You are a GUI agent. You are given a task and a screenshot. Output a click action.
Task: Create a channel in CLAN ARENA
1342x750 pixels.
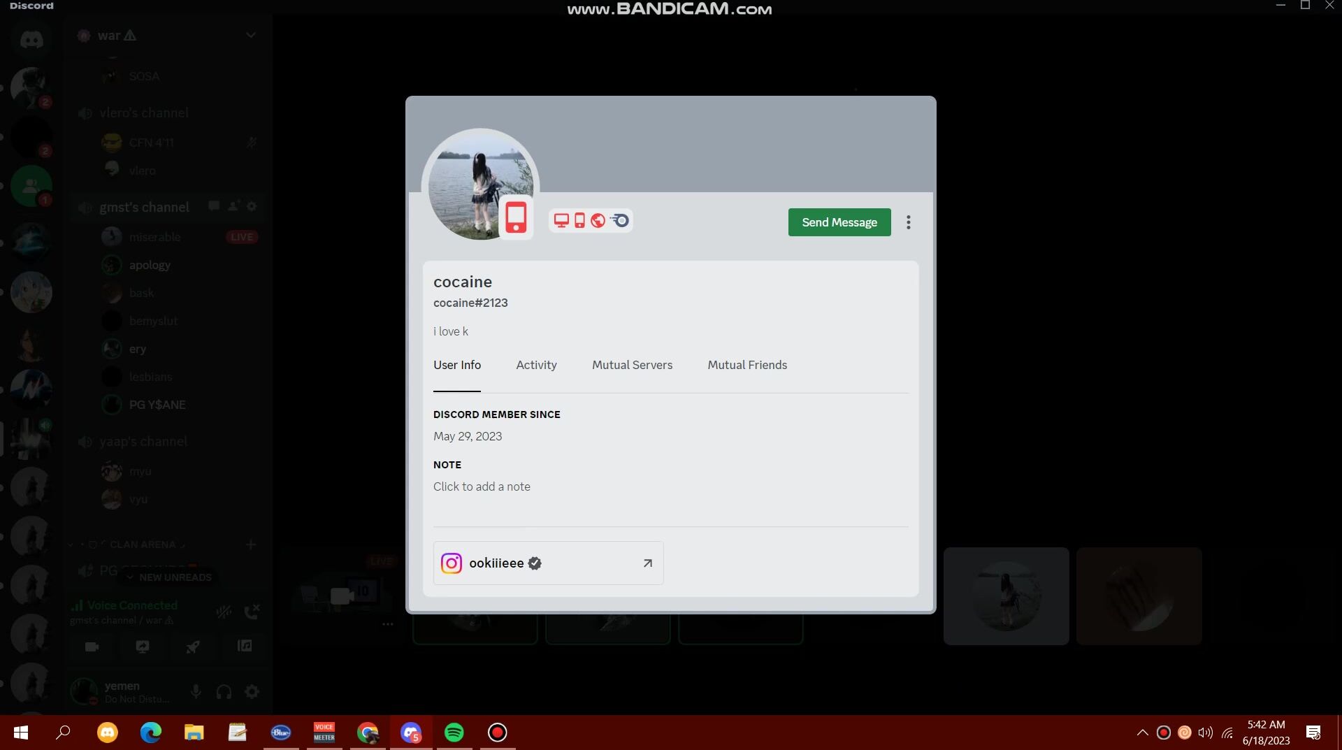251,545
